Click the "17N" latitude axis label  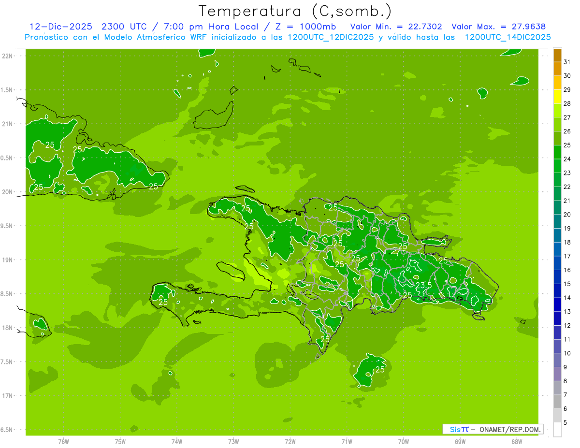coord(8,396)
